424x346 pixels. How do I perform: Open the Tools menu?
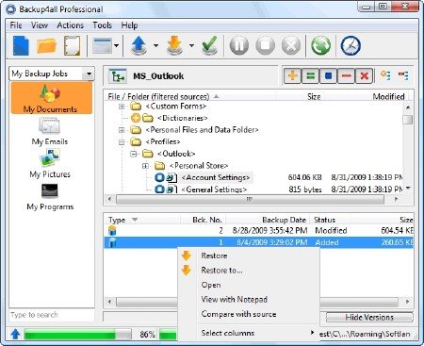click(103, 25)
